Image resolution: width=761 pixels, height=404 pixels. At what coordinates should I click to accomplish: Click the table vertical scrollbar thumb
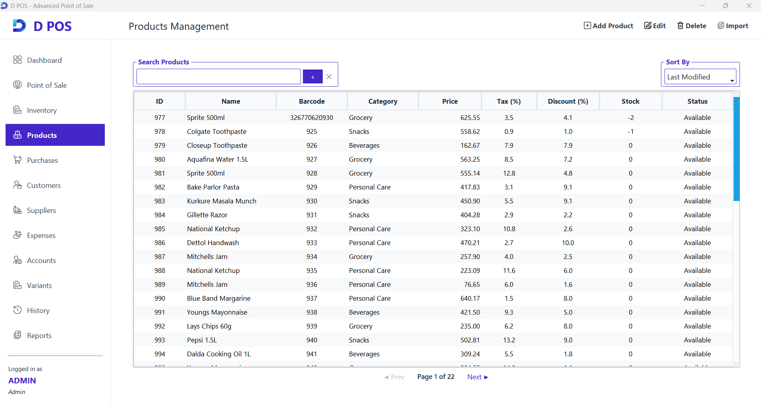coord(736,149)
